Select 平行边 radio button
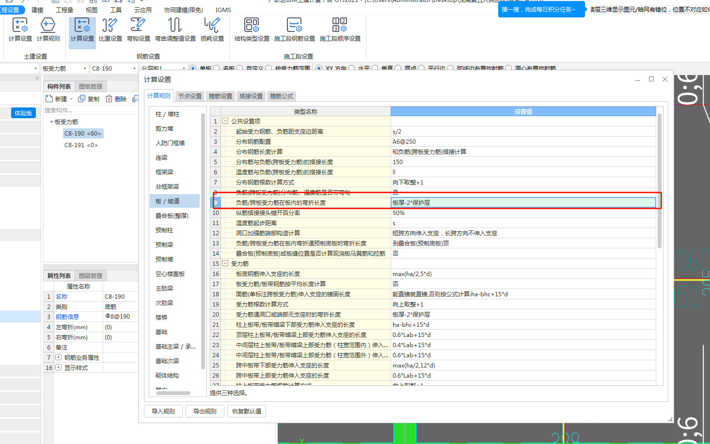This screenshot has height=444, width=710. click(x=421, y=68)
